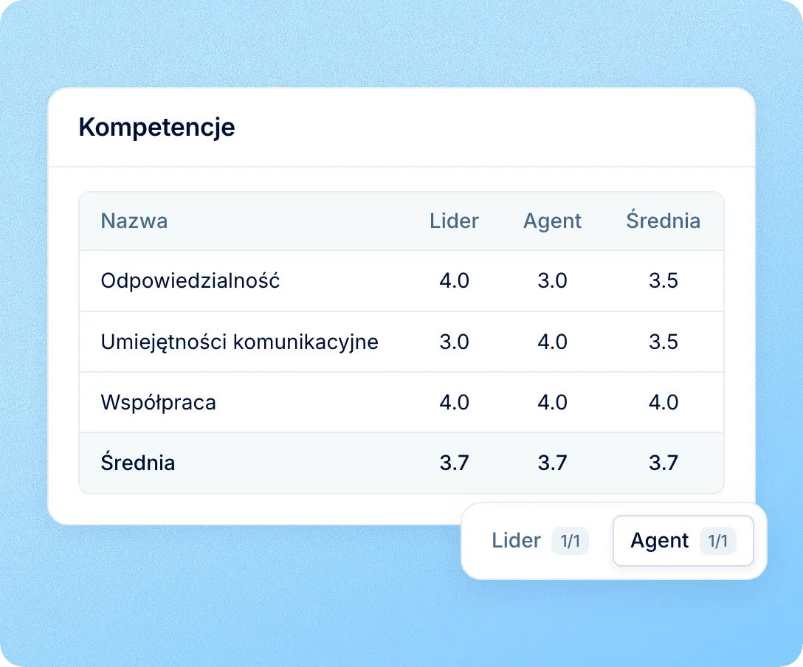This screenshot has width=803, height=667.
Task: Select the Umiejętności komunikacyjne row
Action: tap(401, 342)
